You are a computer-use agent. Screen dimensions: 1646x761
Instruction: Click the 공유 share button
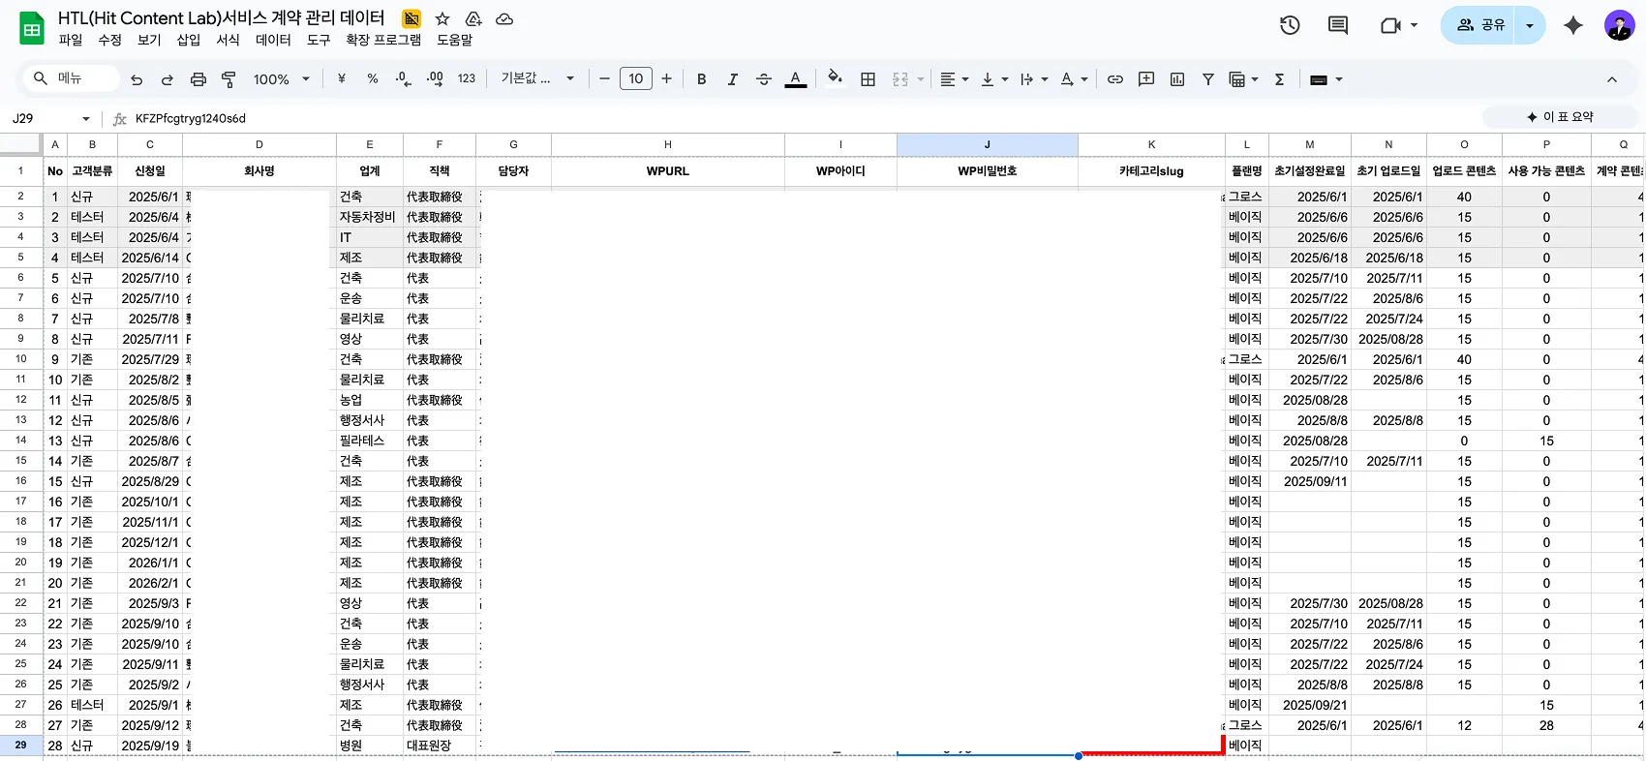coord(1480,25)
